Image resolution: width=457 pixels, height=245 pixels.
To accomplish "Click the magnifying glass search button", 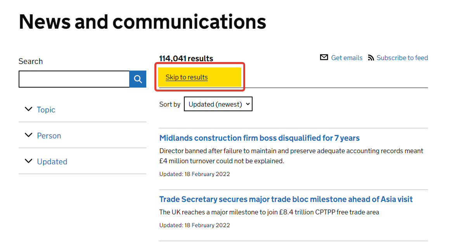I will click(x=138, y=79).
